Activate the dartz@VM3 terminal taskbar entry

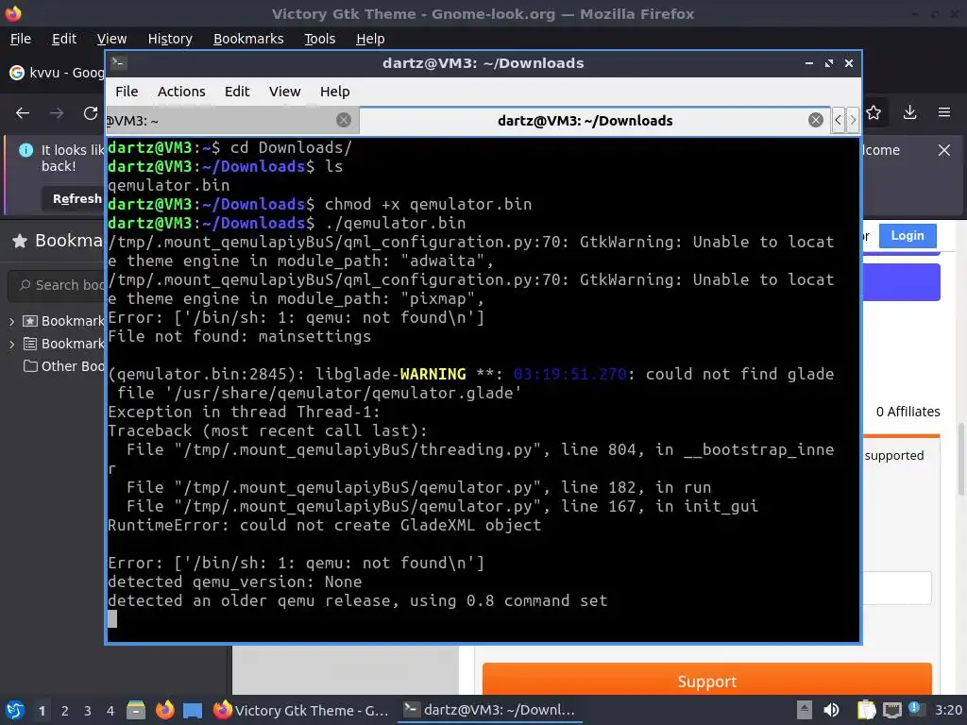coord(488,710)
